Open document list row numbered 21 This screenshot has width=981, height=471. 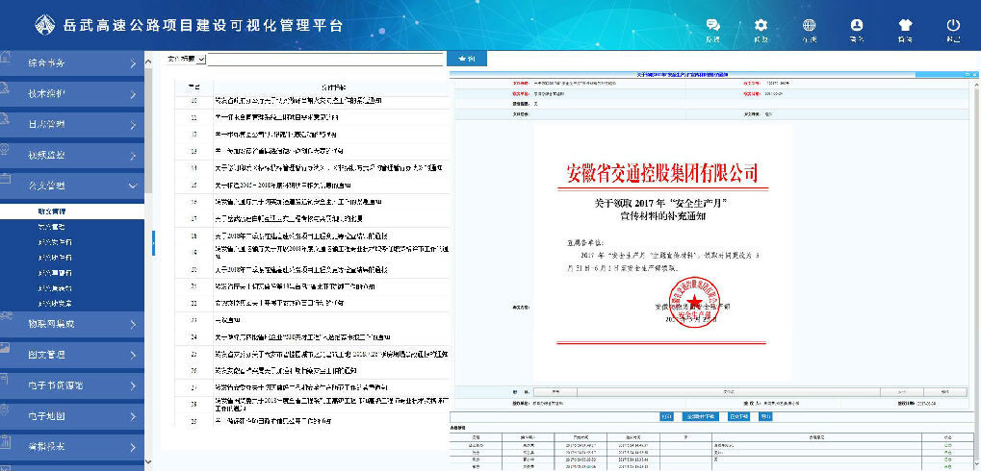311,286
